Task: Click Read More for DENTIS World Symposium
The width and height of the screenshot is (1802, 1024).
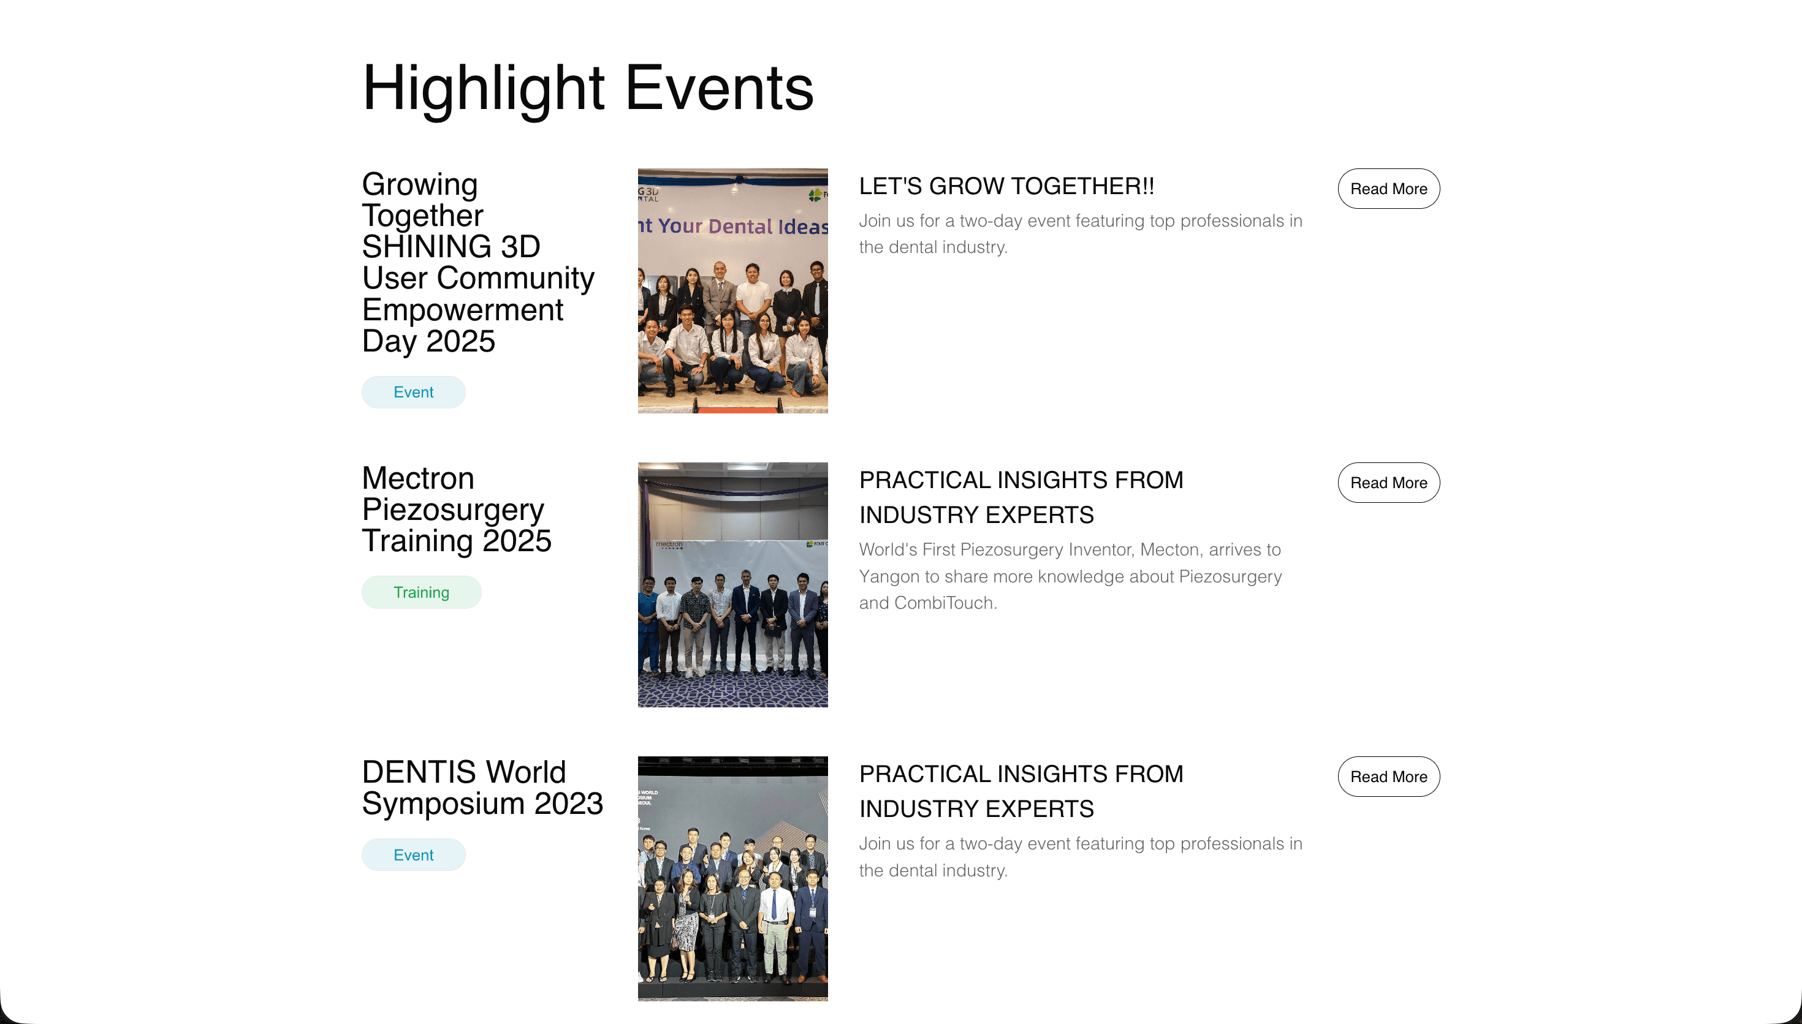Action: click(1388, 777)
